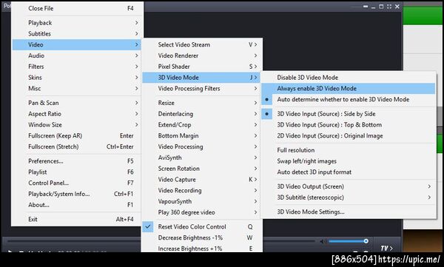This screenshot has height=267, width=444.
Task: Click the fullscreen icon in title bar
Action: pos(389,6)
